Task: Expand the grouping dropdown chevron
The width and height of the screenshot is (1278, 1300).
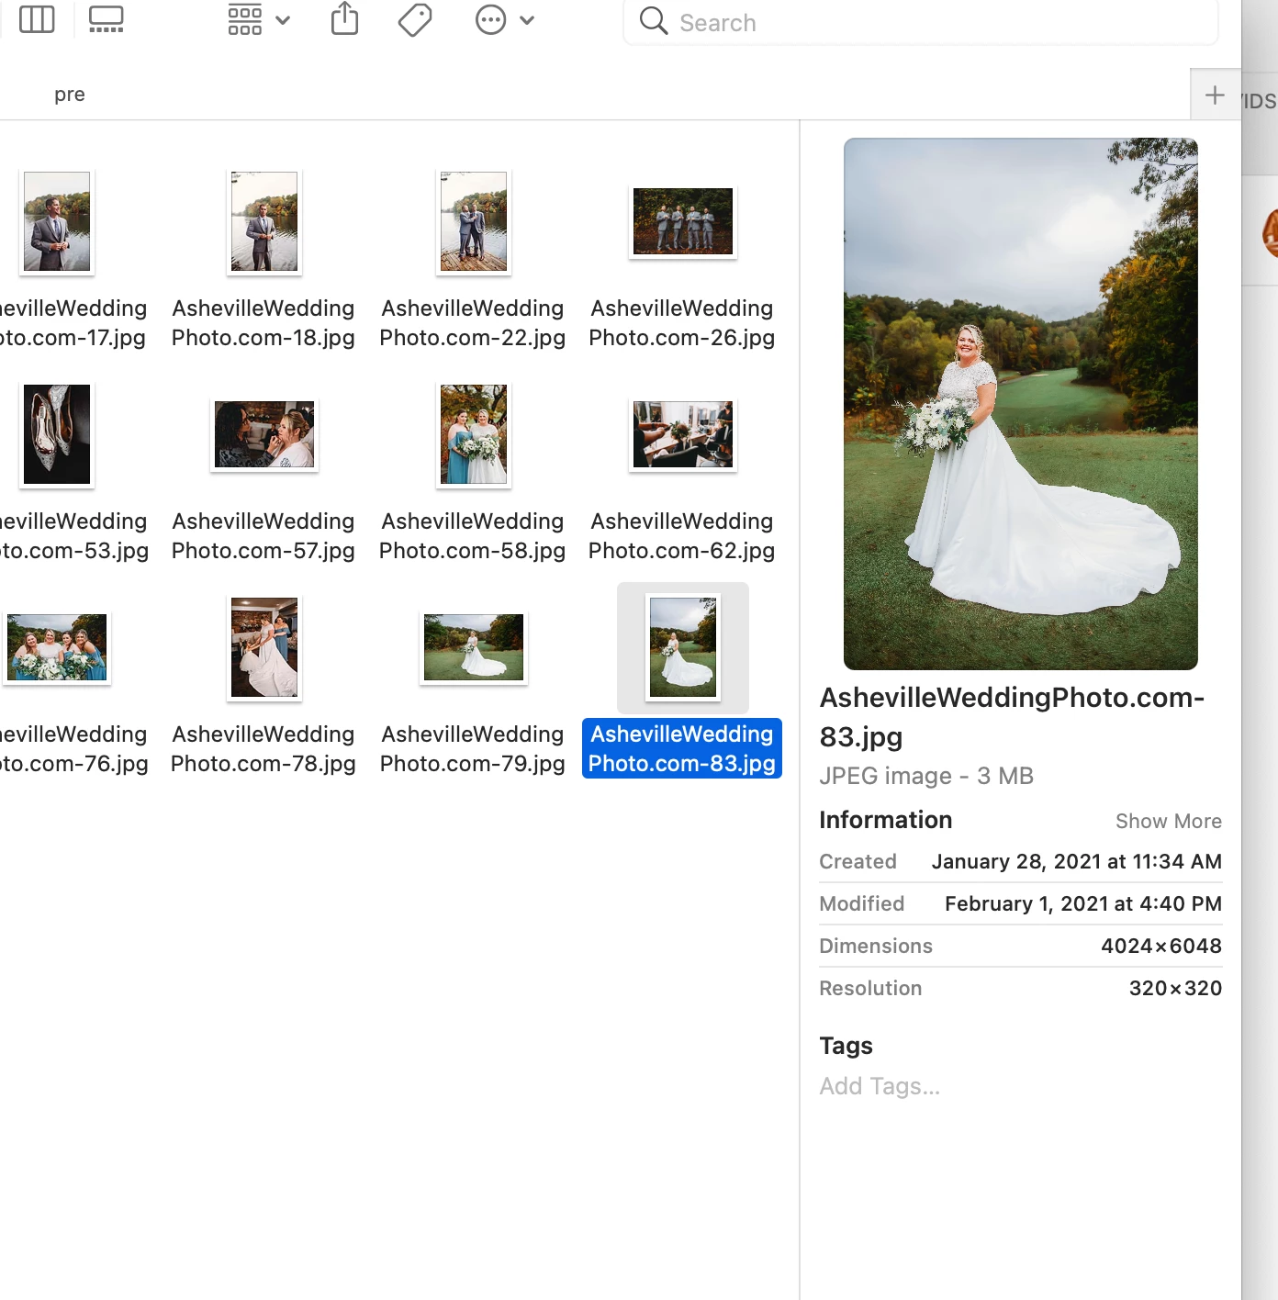Action: (283, 20)
